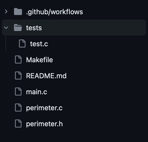Open the perimeter.c file name
The height and width of the screenshot is (142, 148).
(x=44, y=108)
